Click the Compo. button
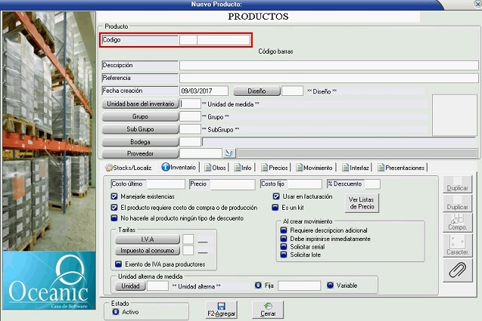The image size is (482, 321). click(457, 218)
